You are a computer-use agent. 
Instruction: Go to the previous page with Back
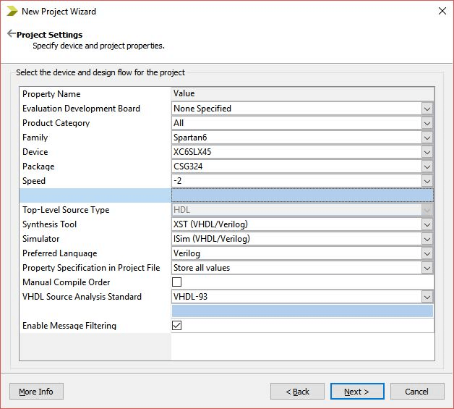tap(297, 392)
